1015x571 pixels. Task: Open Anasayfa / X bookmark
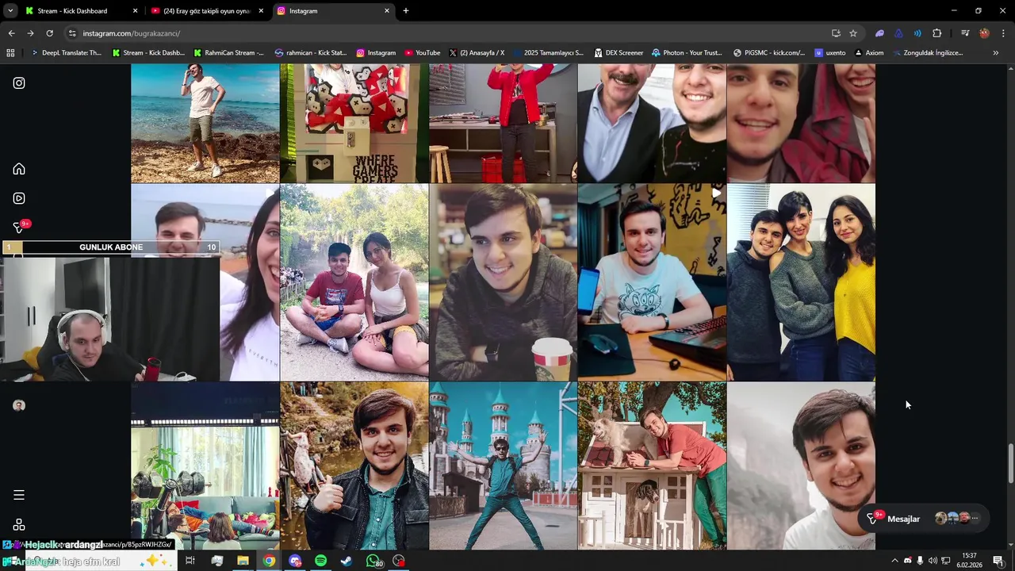coord(477,52)
